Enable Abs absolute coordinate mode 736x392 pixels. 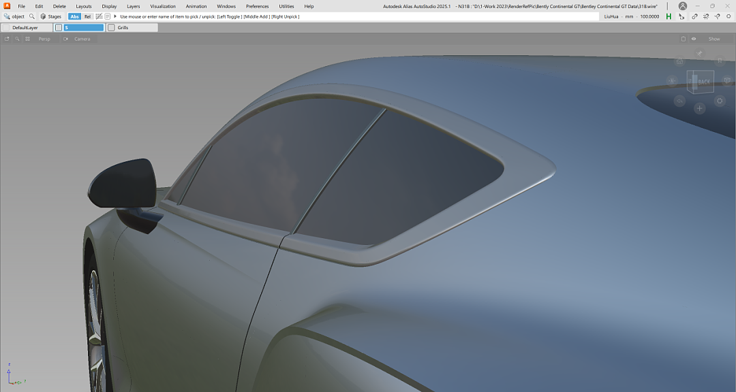click(74, 16)
